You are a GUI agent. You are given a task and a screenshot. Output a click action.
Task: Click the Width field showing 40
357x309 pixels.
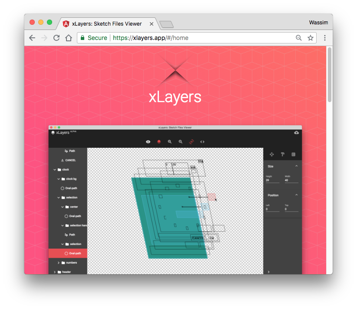coord(291,180)
